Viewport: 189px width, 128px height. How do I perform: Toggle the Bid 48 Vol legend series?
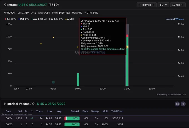(11, 19)
